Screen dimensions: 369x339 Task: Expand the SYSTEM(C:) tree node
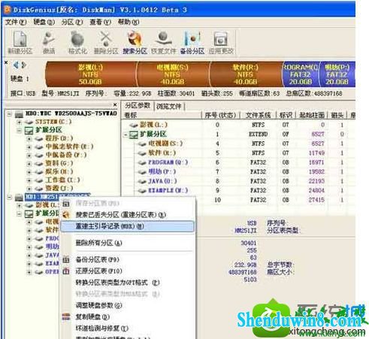point(19,122)
